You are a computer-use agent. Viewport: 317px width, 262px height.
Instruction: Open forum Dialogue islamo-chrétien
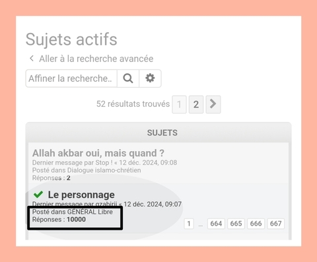[104, 170]
